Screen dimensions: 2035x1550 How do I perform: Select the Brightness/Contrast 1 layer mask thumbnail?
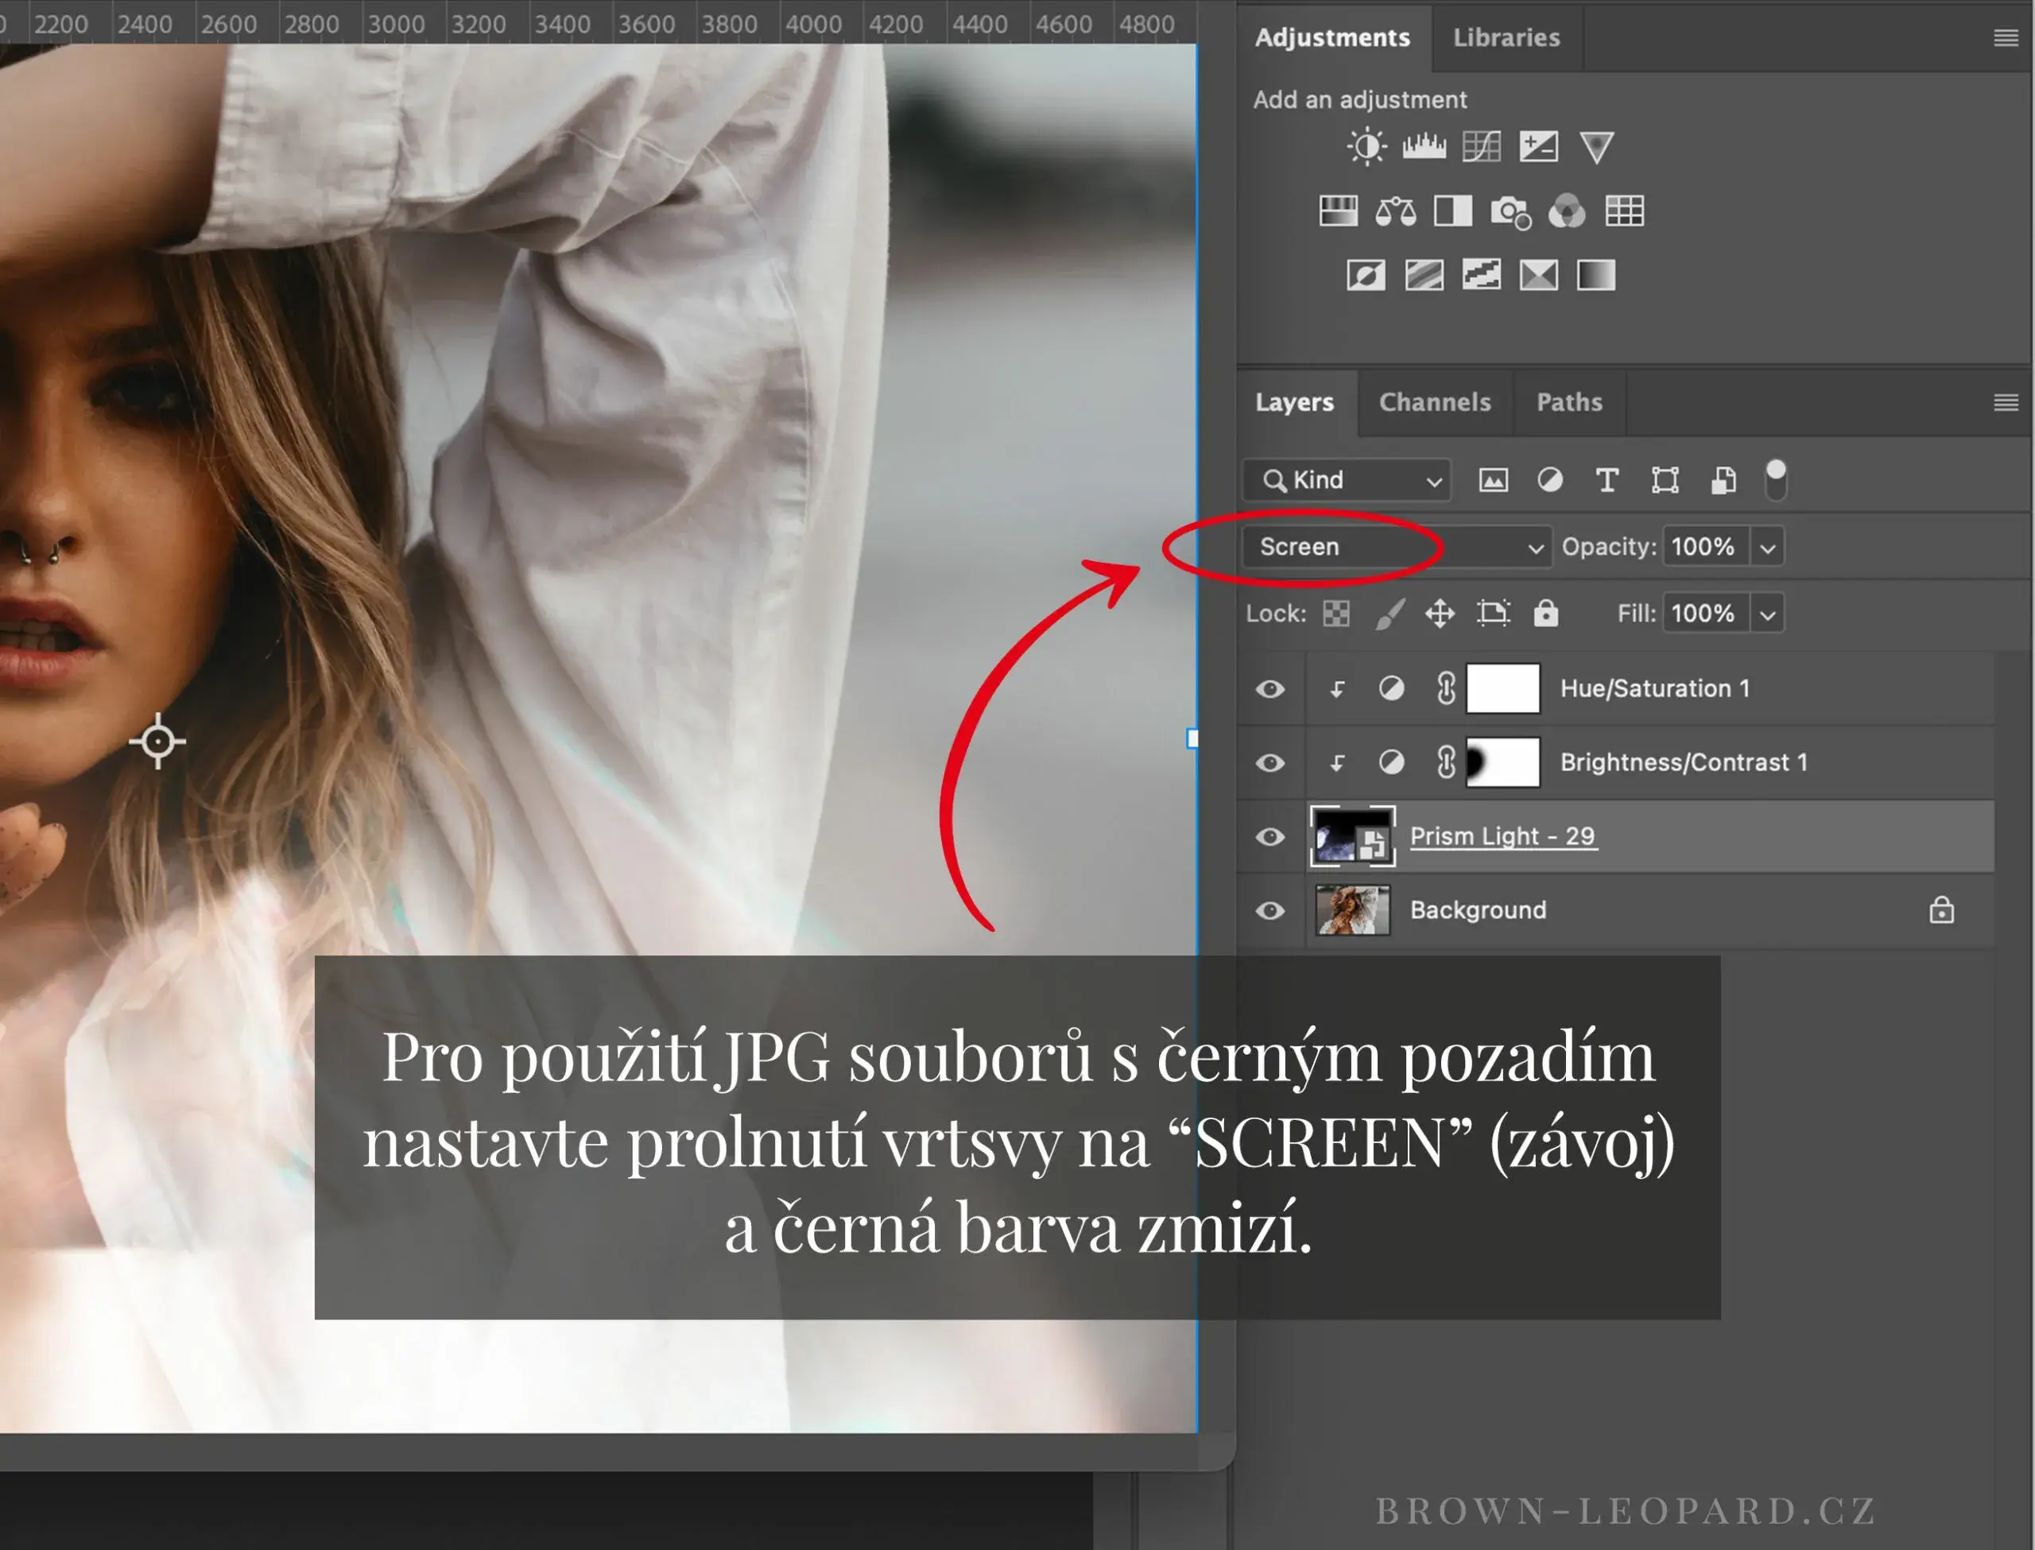(1502, 763)
